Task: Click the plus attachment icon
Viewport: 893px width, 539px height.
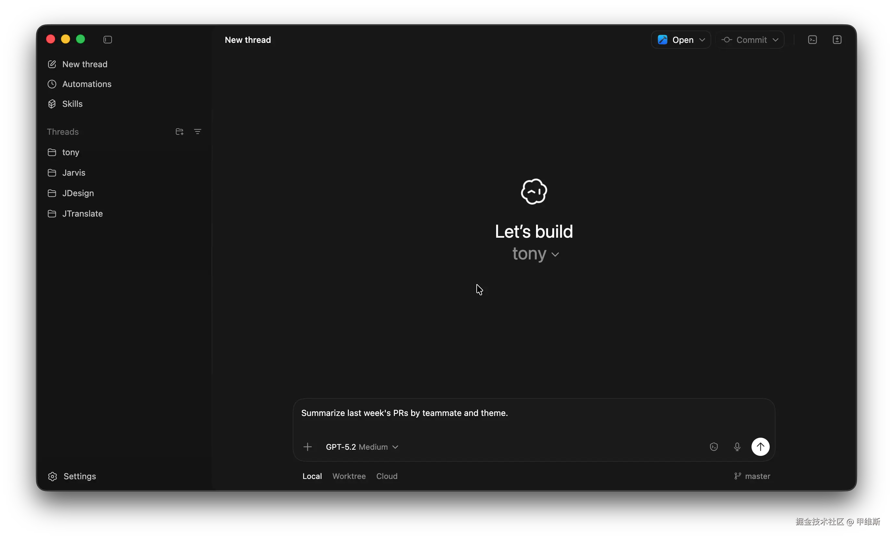Action: 307,446
